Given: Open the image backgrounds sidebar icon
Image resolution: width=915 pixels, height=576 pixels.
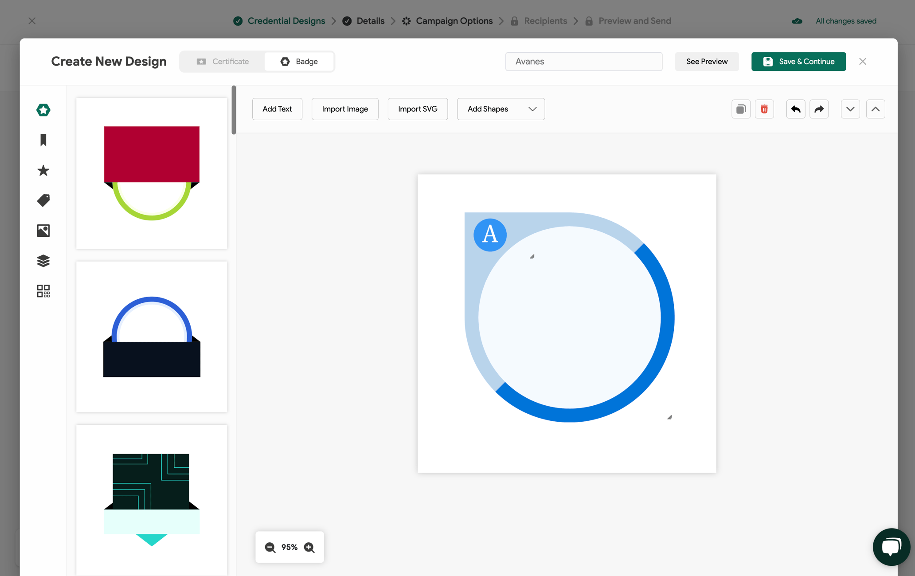Looking at the screenshot, I should (x=43, y=231).
